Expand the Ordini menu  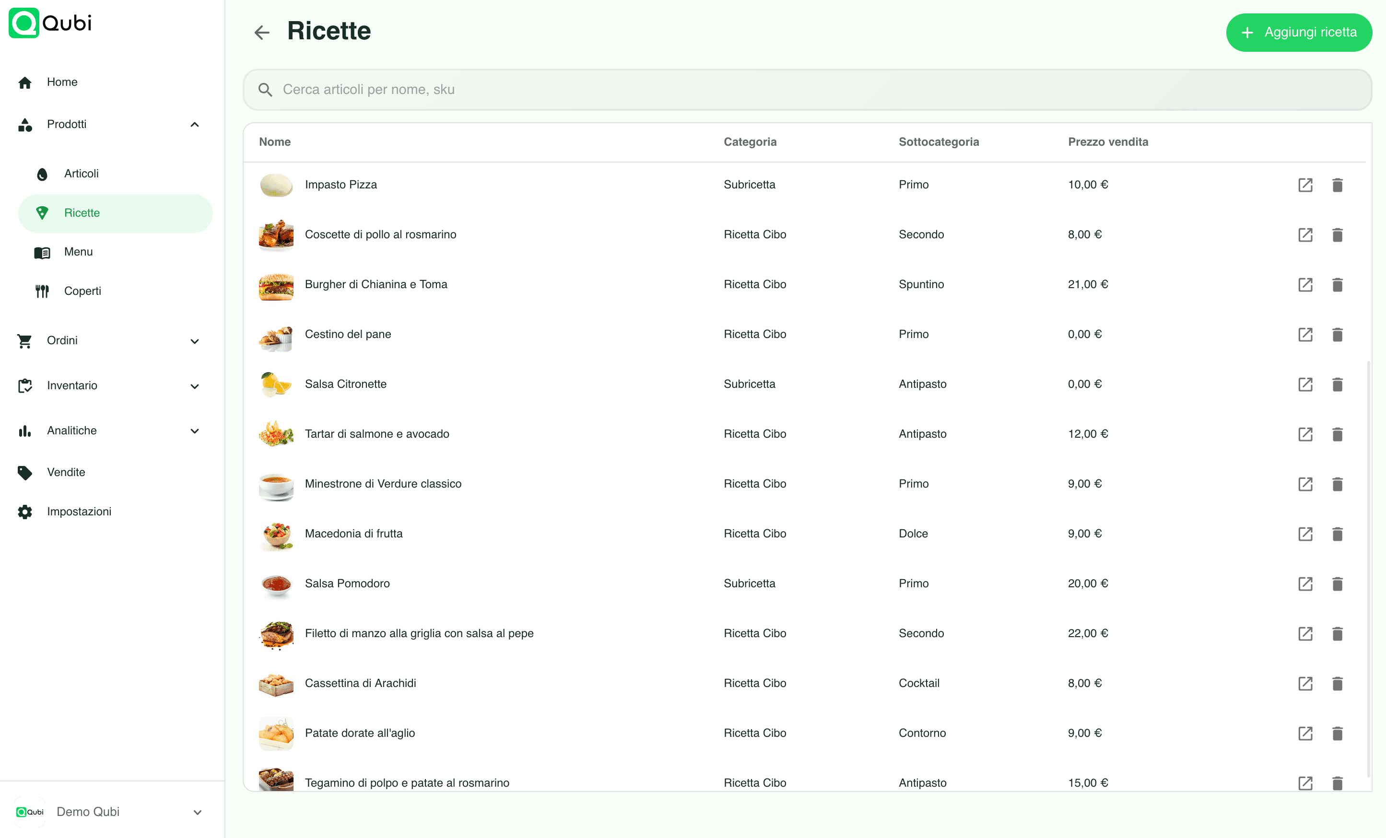click(195, 341)
